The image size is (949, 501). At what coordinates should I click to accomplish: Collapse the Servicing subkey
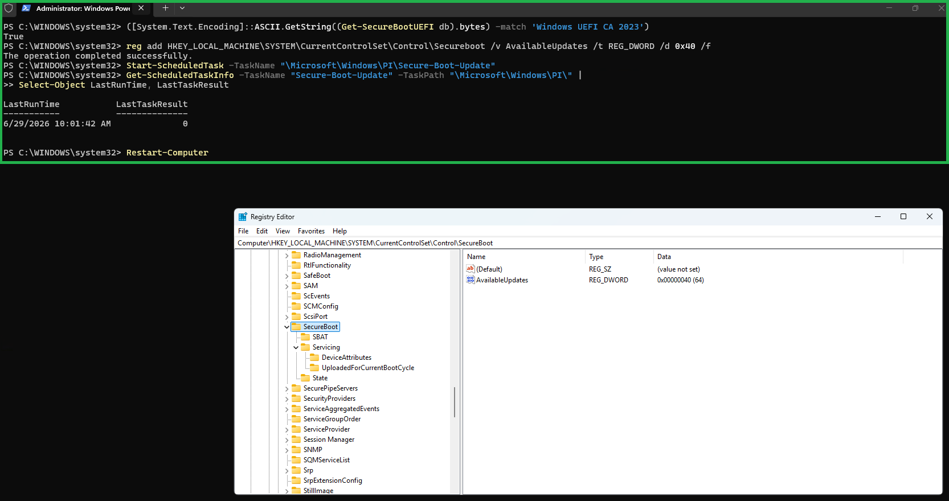(296, 347)
